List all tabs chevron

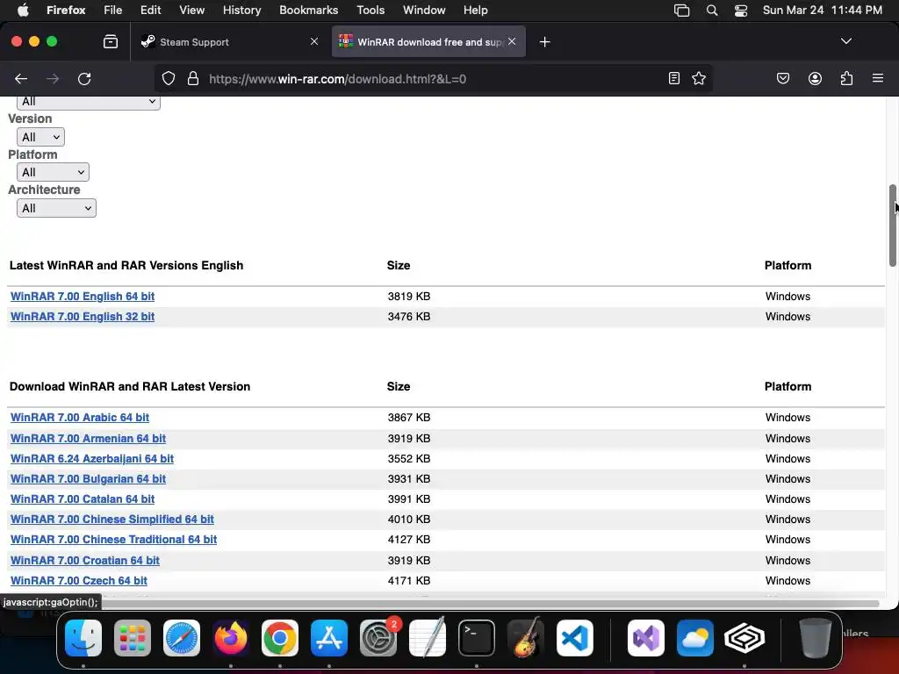tap(845, 41)
